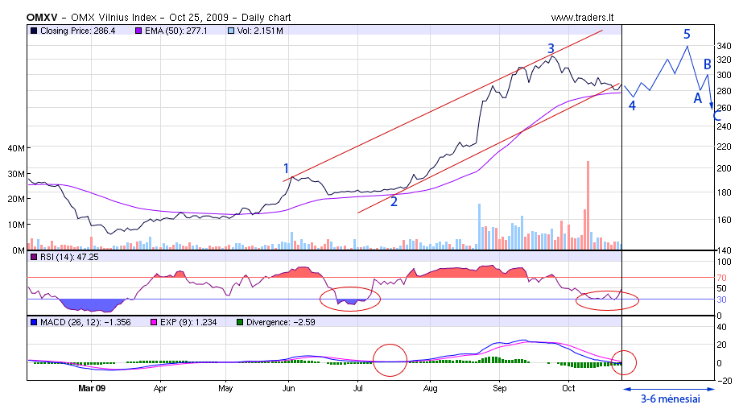Click the red ellipse on RSI in October
739x409 pixels.
click(608, 300)
